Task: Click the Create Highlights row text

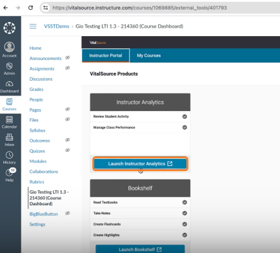Action: (106, 235)
